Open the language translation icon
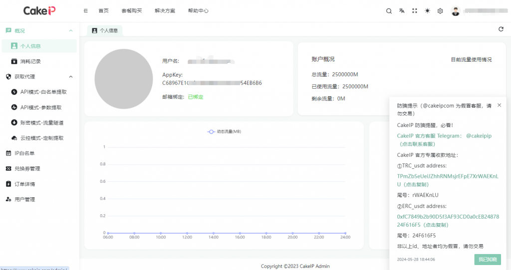This screenshot has width=511, height=270. coord(402,11)
